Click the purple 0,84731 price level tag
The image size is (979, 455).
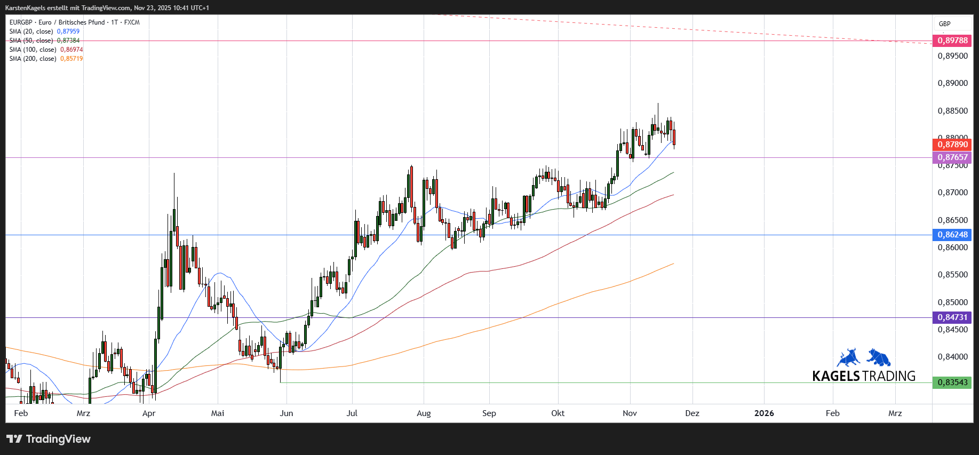click(952, 317)
